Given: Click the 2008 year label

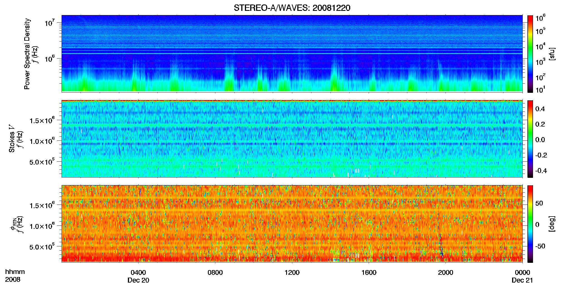Looking at the screenshot, I should [13, 280].
